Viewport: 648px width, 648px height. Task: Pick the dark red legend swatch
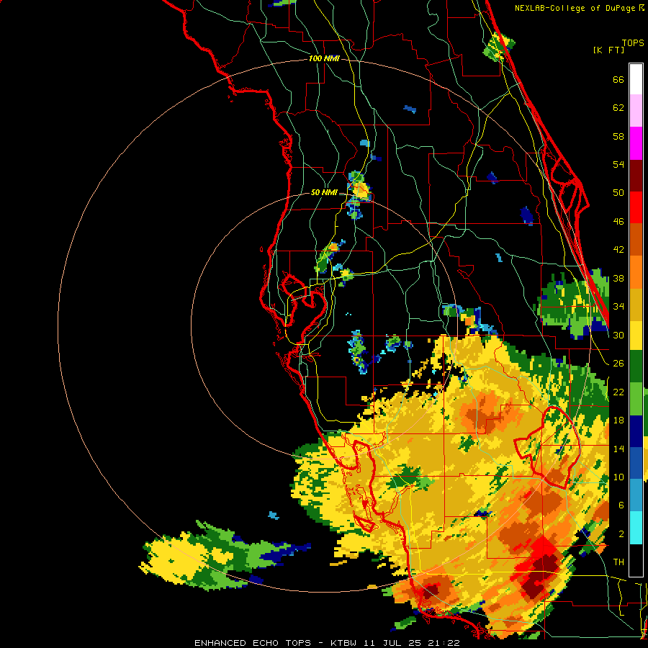(636, 176)
